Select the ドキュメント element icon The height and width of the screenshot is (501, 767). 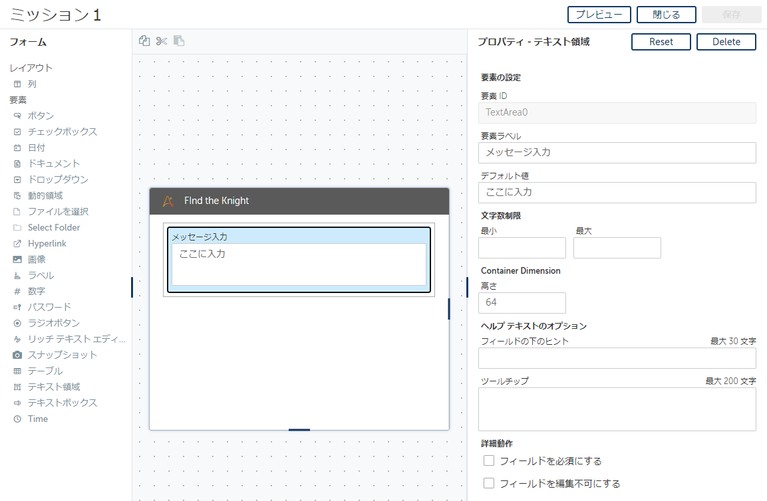[x=17, y=163]
